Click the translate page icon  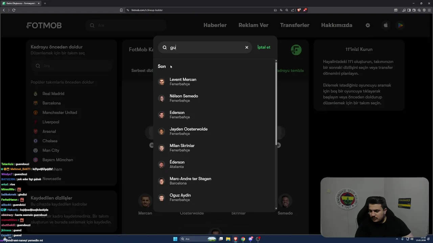click(x=281, y=10)
